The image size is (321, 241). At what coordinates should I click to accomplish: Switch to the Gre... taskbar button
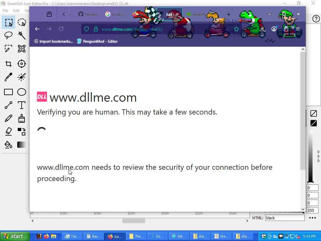222,236
